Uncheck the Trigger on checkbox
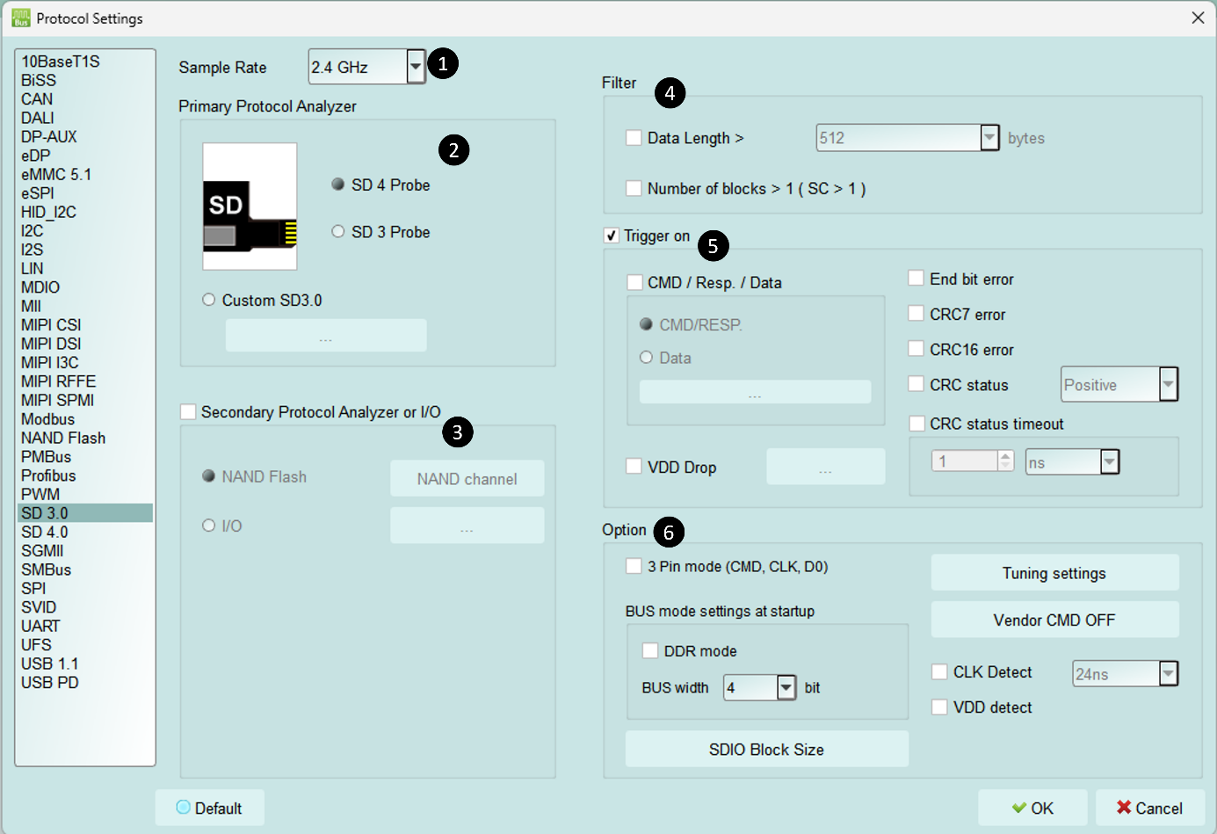 [x=612, y=236]
